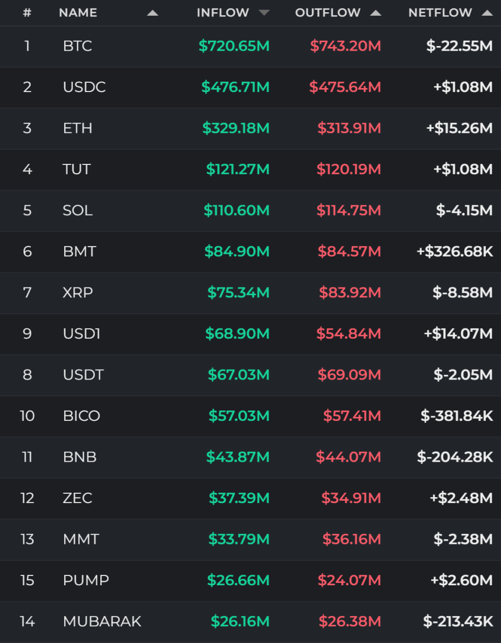Toggle the INFLOW descending sort arrow
The image size is (501, 643).
tap(264, 13)
